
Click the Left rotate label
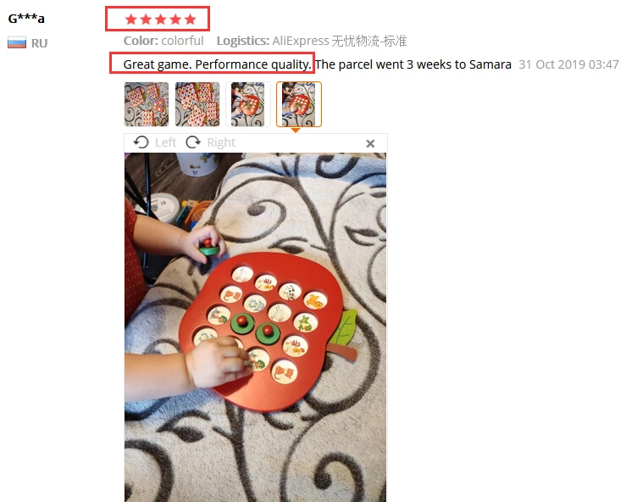click(x=165, y=142)
